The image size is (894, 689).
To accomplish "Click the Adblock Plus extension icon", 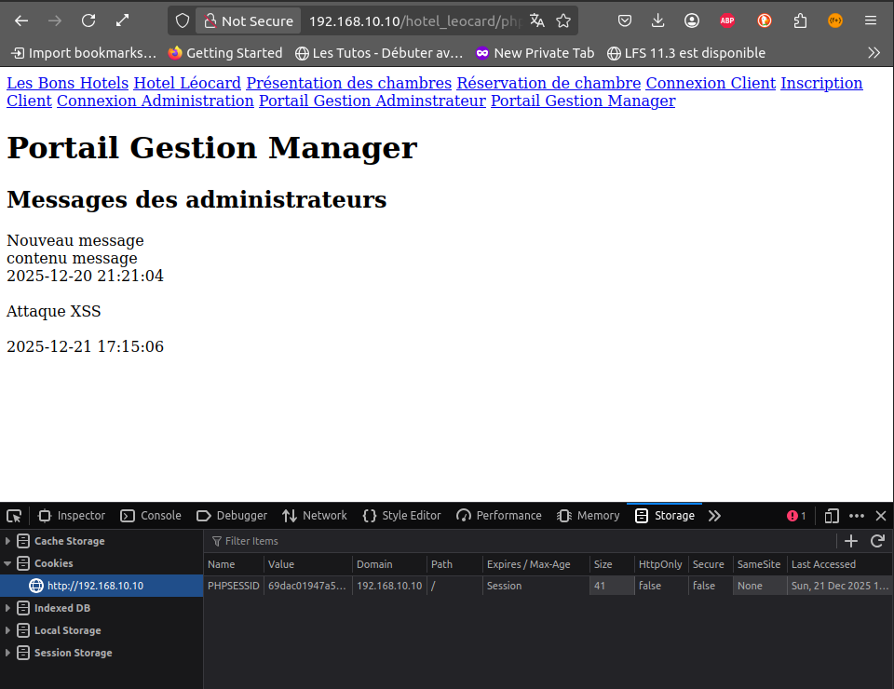I will [x=727, y=20].
